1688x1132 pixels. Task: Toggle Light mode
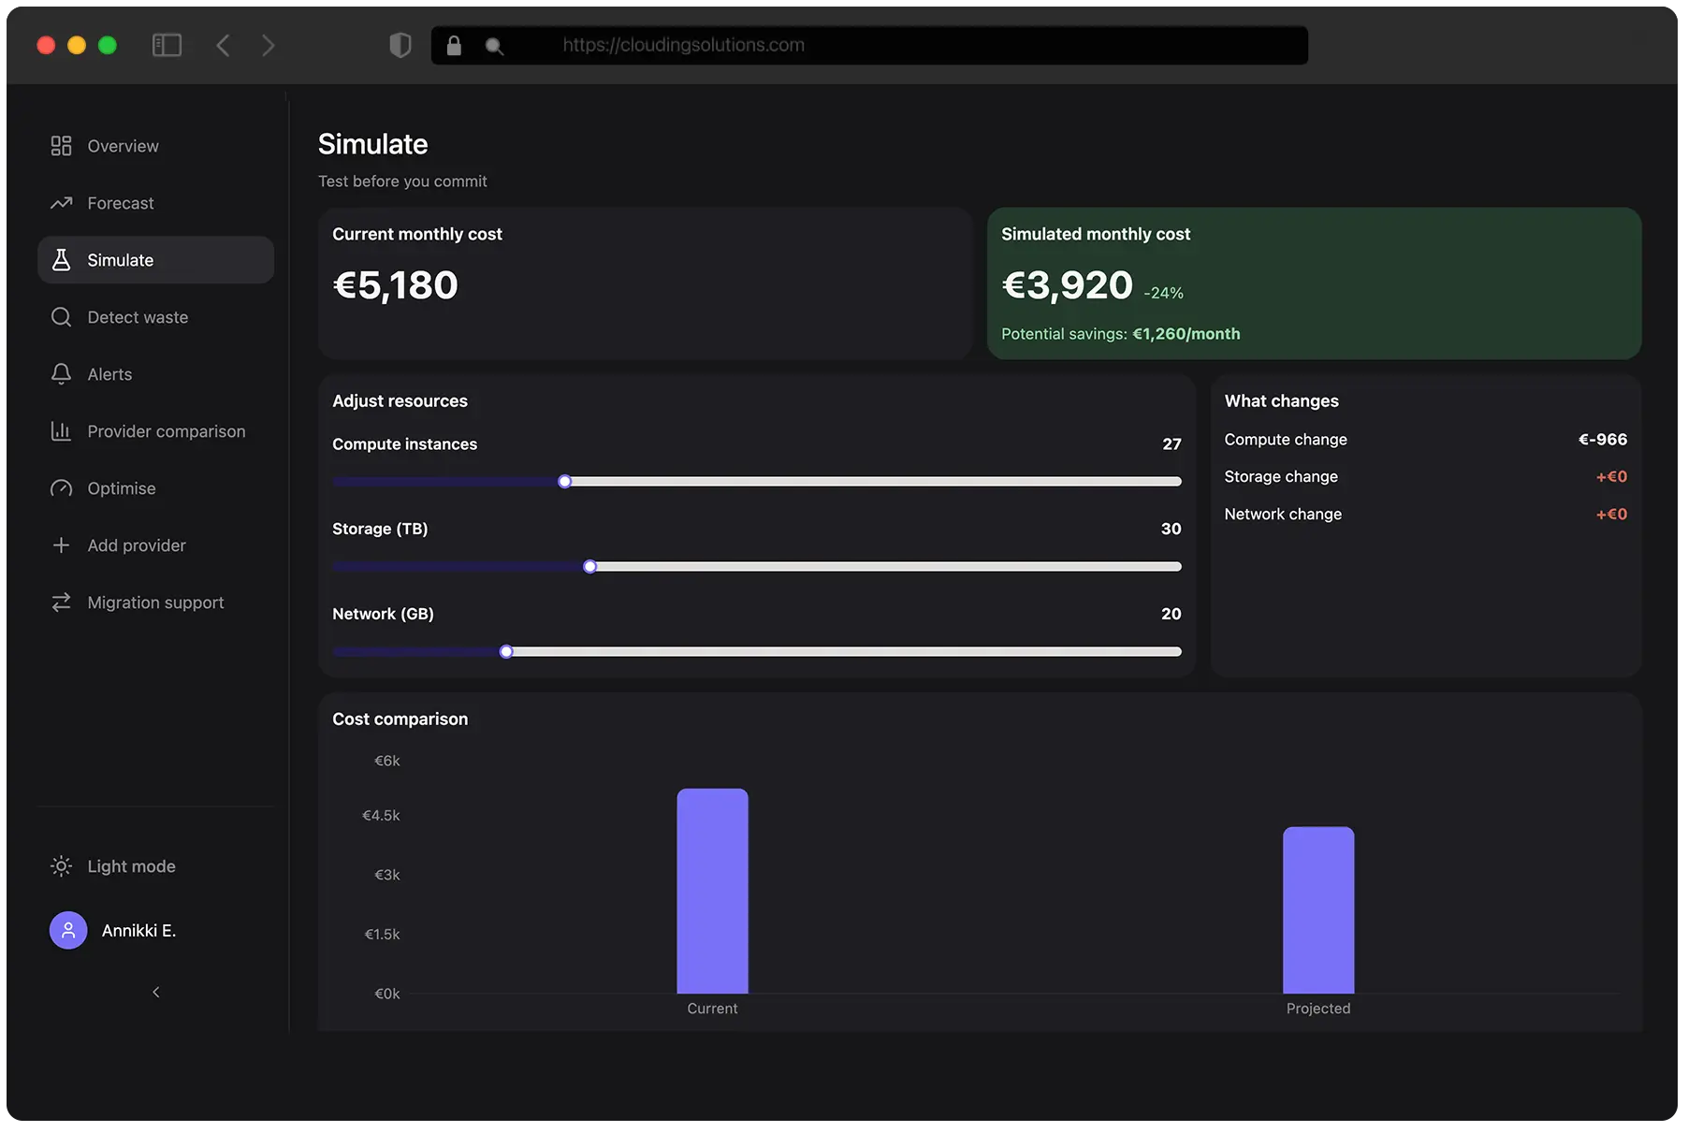click(x=112, y=866)
